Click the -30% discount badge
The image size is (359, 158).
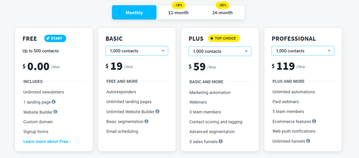click(222, 5)
